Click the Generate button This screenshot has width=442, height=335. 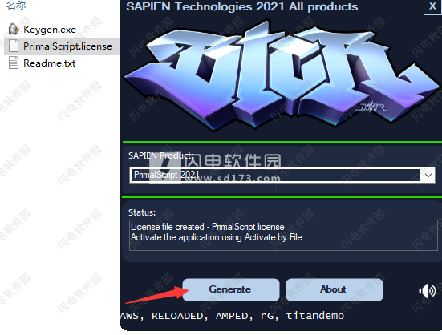point(230,289)
